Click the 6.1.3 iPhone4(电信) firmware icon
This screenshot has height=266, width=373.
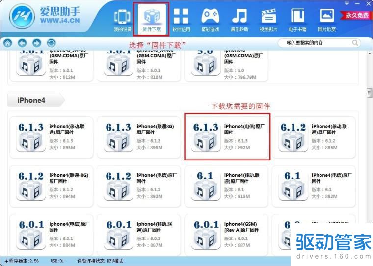click(x=206, y=137)
